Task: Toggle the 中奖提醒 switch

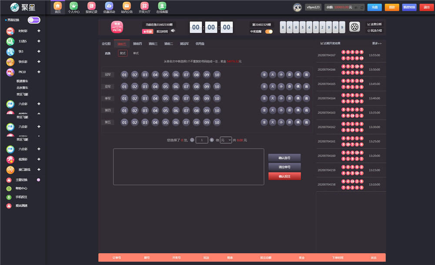Action: 269,31
